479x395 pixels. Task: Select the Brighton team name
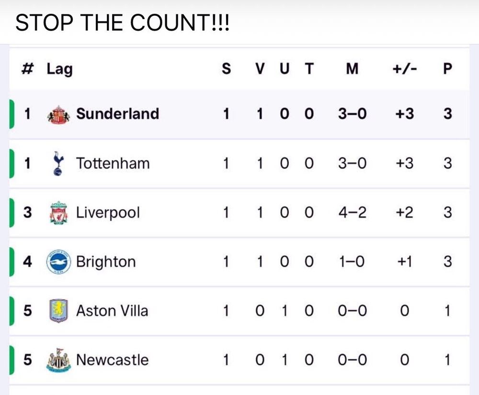106,262
